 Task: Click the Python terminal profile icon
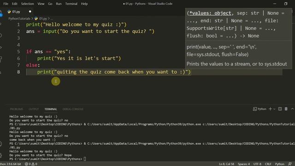(255, 109)
